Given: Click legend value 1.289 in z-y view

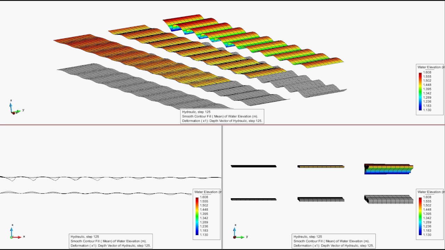Looking at the screenshot, I should pos(427,222).
